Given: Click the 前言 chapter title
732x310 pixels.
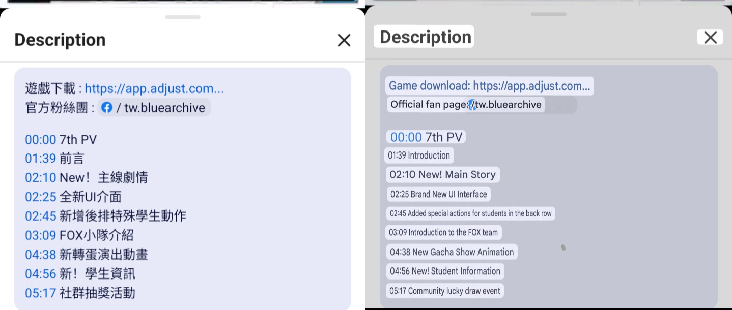Looking at the screenshot, I should tap(72, 159).
